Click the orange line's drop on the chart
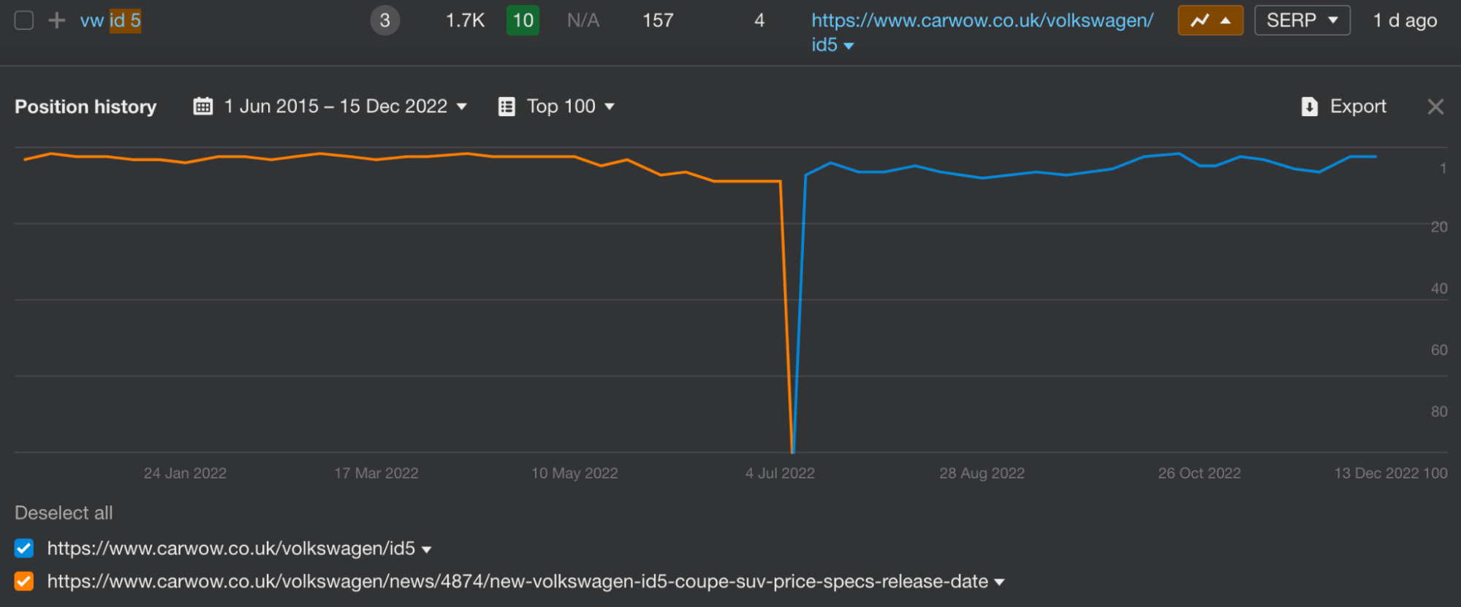 (x=788, y=314)
